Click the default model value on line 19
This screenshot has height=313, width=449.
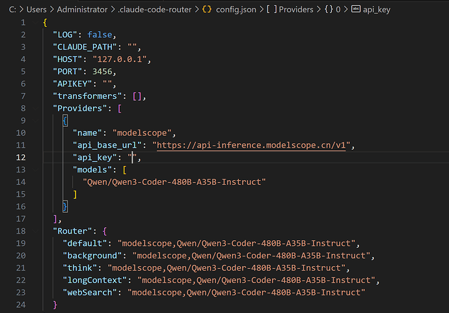(236, 243)
